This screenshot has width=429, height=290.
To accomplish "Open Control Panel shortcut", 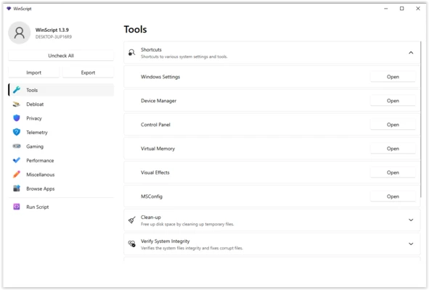I will (x=393, y=125).
